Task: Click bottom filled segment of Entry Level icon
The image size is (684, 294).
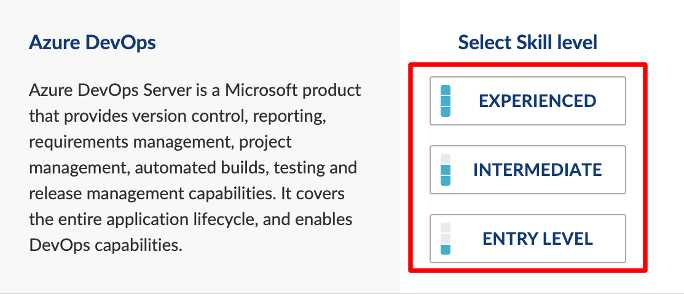Action: pos(446,249)
